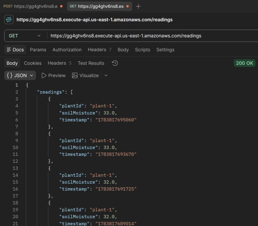Click line number 1 in the gutter
Image resolution: width=258 pixels, height=226 pixels.
click(x=17, y=85)
